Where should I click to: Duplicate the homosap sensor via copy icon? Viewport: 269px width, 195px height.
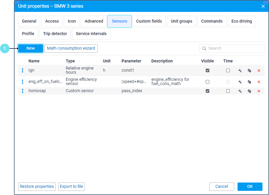249,91
